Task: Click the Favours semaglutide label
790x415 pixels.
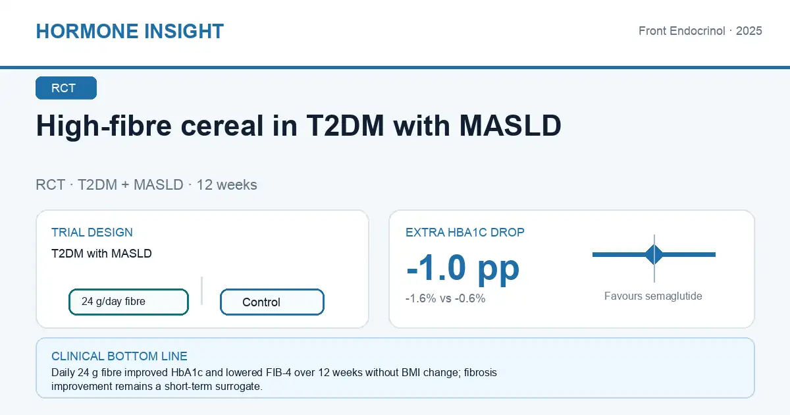Action: click(x=653, y=296)
